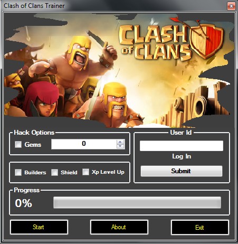Decrease gems with the down arrow
The width and height of the screenshot is (238, 244).
tap(120, 146)
